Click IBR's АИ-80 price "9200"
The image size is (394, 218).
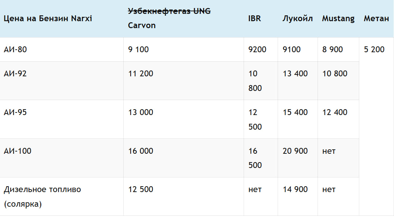click(x=257, y=49)
